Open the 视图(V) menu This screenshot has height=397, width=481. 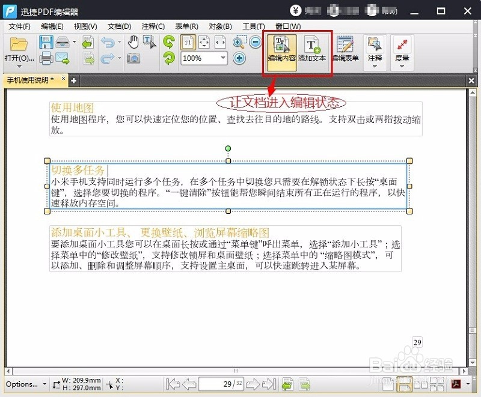coord(85,26)
